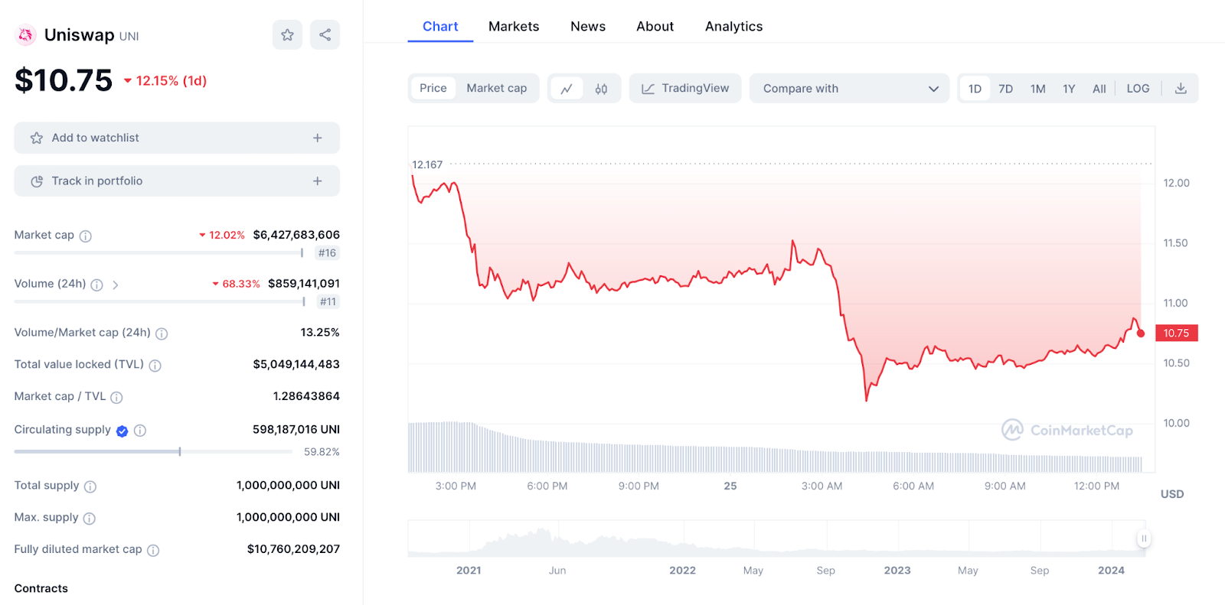Track Uniswap in portfolio
This screenshot has width=1225, height=605.
pos(177,181)
